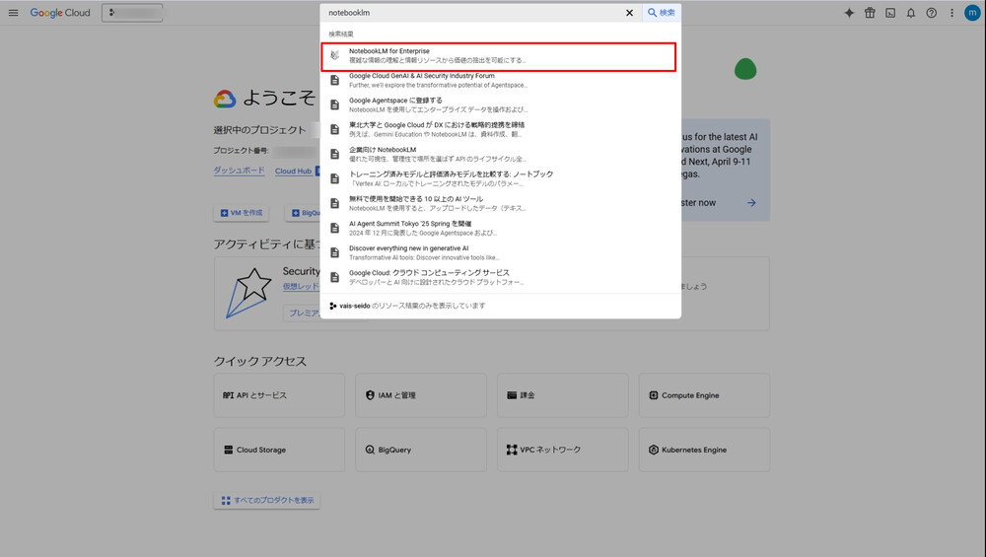986x557 pixels.
Task: Click すべてのプロダクトを表示 button
Action: pos(267,501)
